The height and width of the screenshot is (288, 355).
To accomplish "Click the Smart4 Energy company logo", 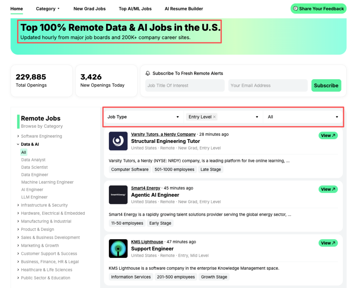I will click(118, 195).
